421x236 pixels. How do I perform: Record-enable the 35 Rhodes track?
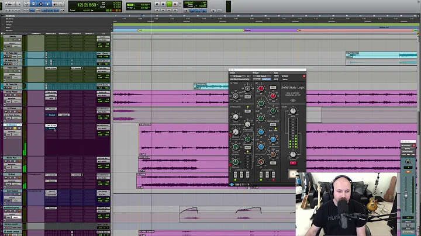click(6, 129)
